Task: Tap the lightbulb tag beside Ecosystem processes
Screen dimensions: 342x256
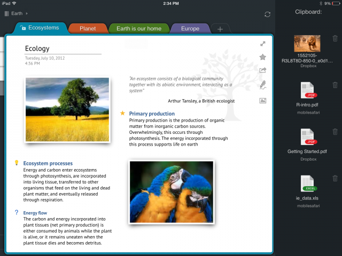Action: click(17, 163)
